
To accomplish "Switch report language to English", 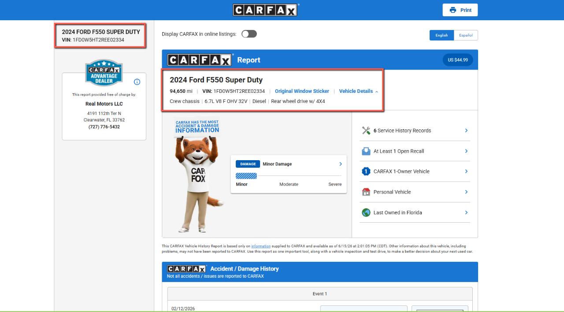I will click(442, 35).
